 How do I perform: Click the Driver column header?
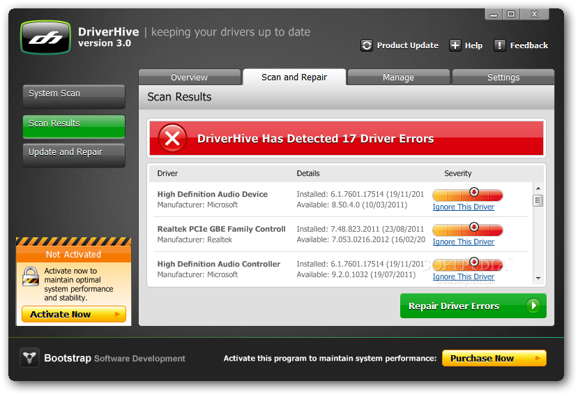tap(167, 173)
